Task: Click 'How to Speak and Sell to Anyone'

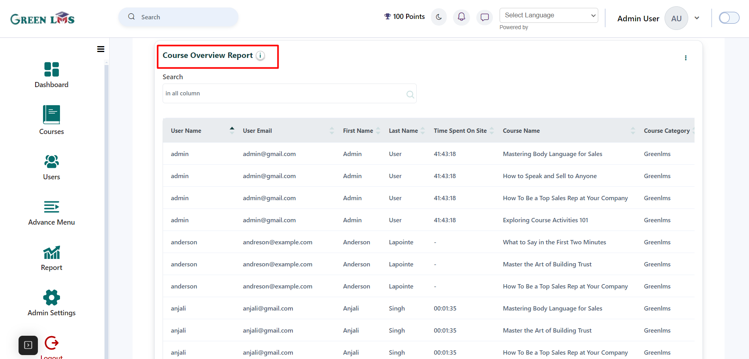Action: (550, 176)
